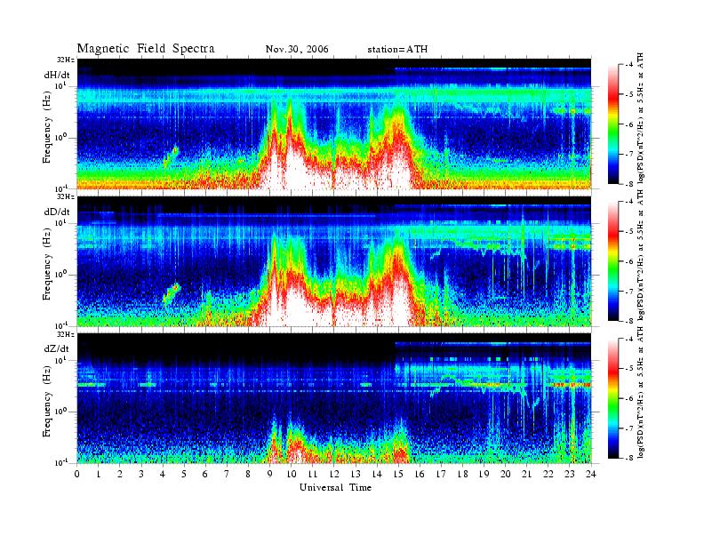Image resolution: width=704 pixels, height=544 pixels.
Task: Click hour "24" on the Universal Time axis
Action: [x=591, y=474]
